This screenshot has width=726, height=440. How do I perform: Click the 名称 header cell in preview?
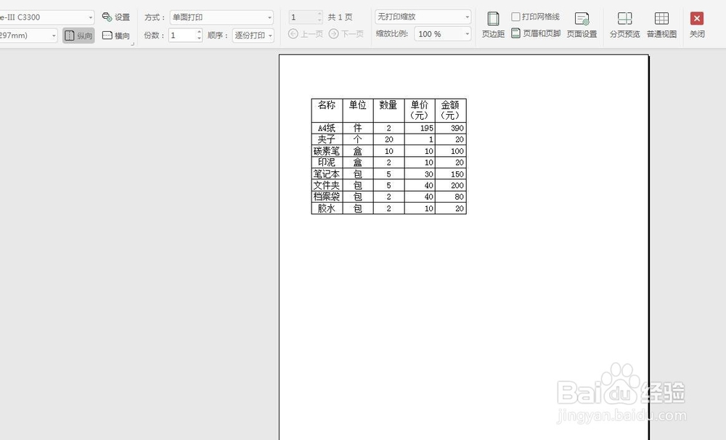pyautogui.click(x=327, y=110)
